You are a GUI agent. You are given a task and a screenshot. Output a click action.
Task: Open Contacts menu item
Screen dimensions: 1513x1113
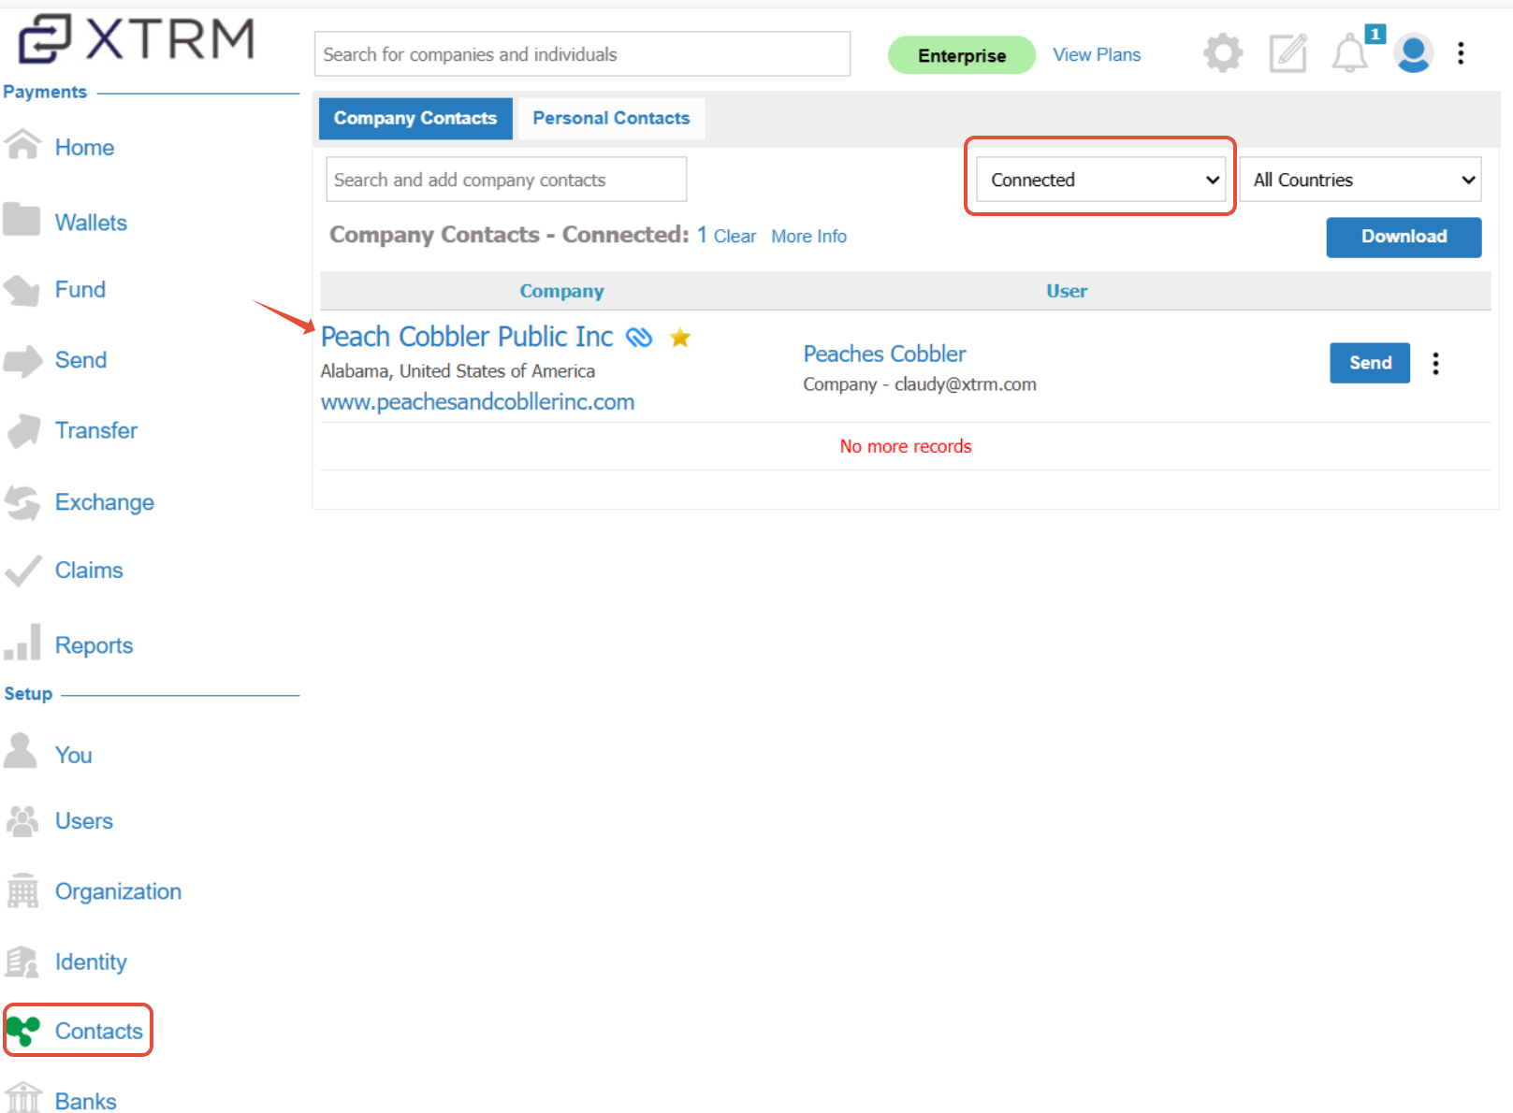tap(98, 1031)
